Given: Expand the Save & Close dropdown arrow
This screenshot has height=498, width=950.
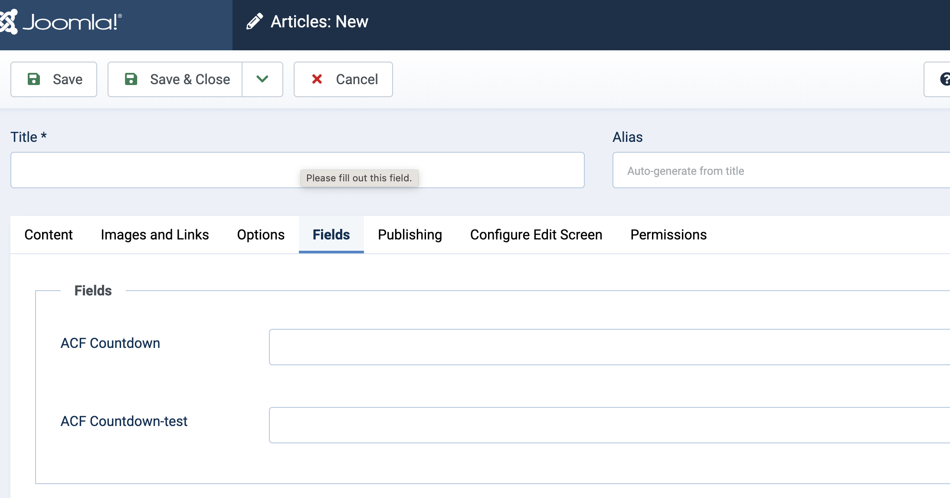Looking at the screenshot, I should [x=262, y=79].
